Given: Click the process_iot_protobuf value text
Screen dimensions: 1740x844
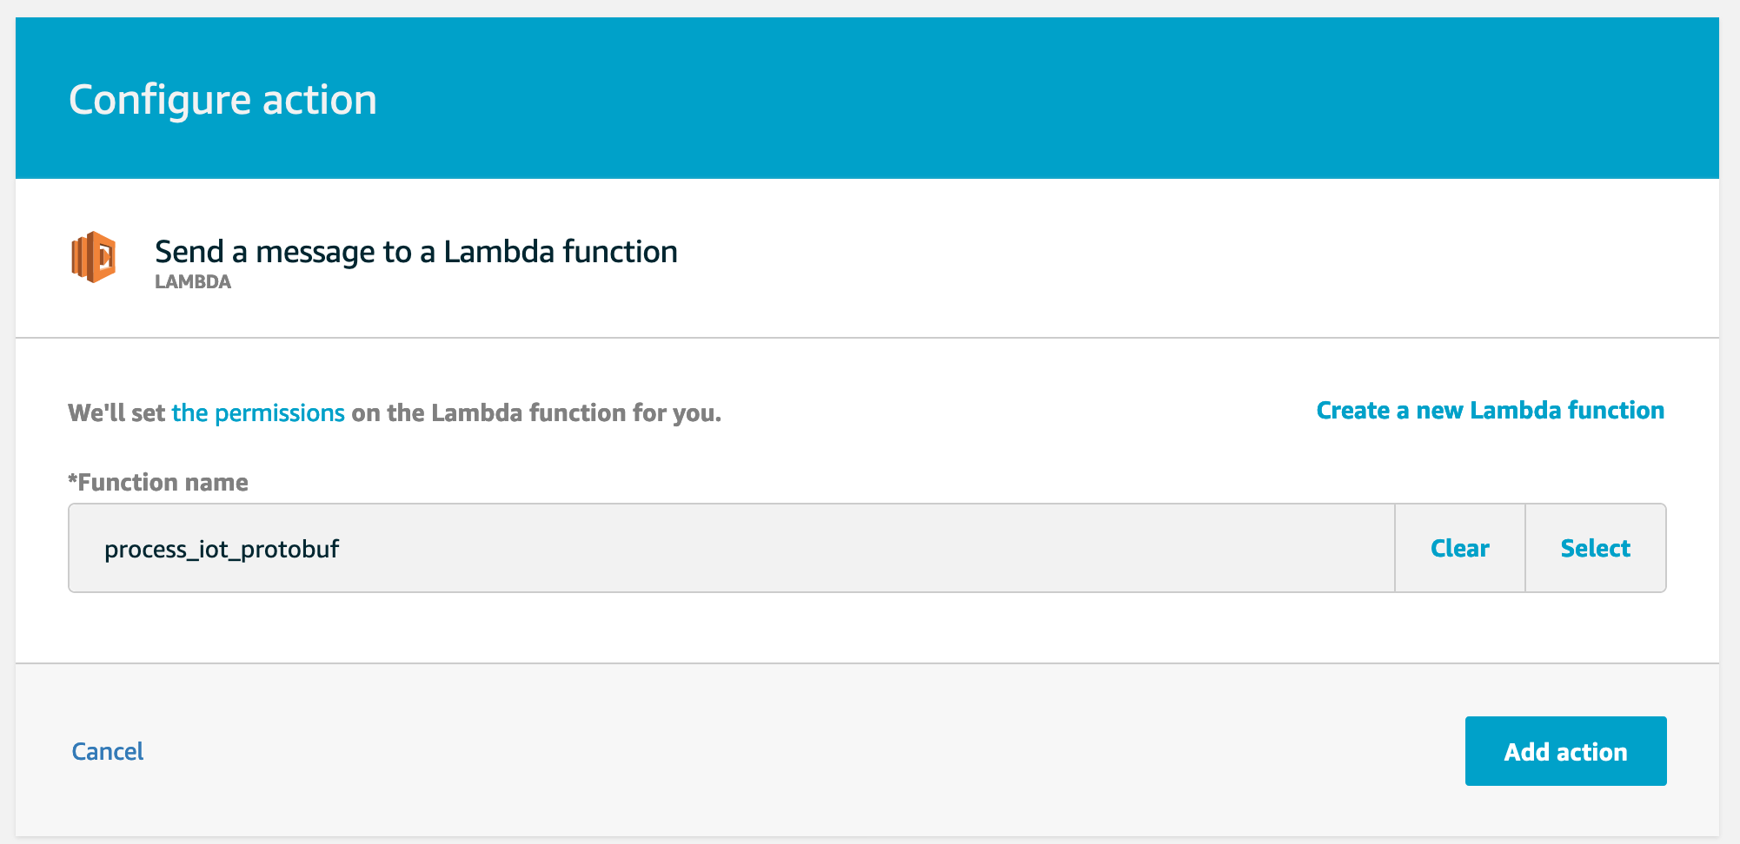Looking at the screenshot, I should (222, 550).
